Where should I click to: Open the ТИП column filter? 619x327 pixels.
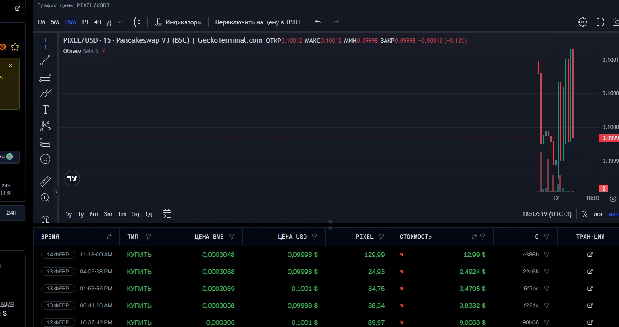pyautogui.click(x=148, y=237)
